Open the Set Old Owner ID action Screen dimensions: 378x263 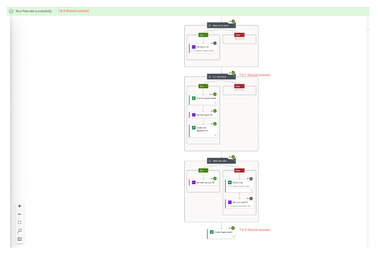(204, 115)
